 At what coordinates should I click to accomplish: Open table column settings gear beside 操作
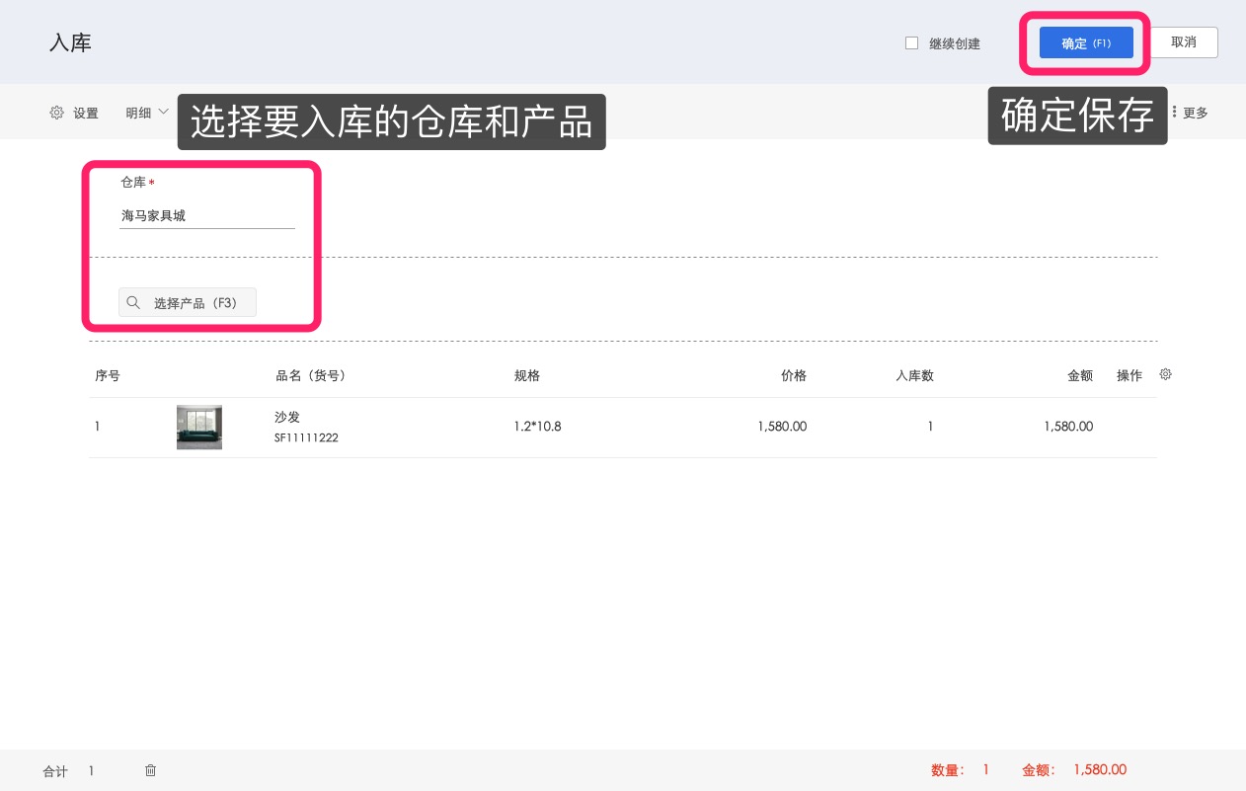1165,375
